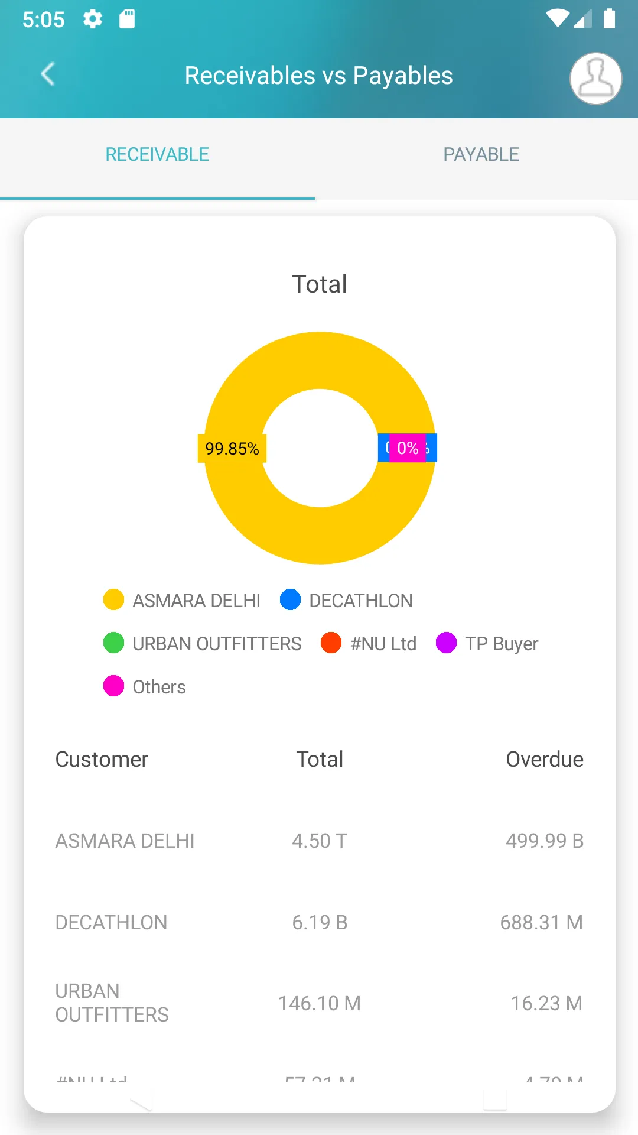The height and width of the screenshot is (1135, 638).
Task: Toggle #NU Ltd orange legend dot
Action: (x=331, y=643)
